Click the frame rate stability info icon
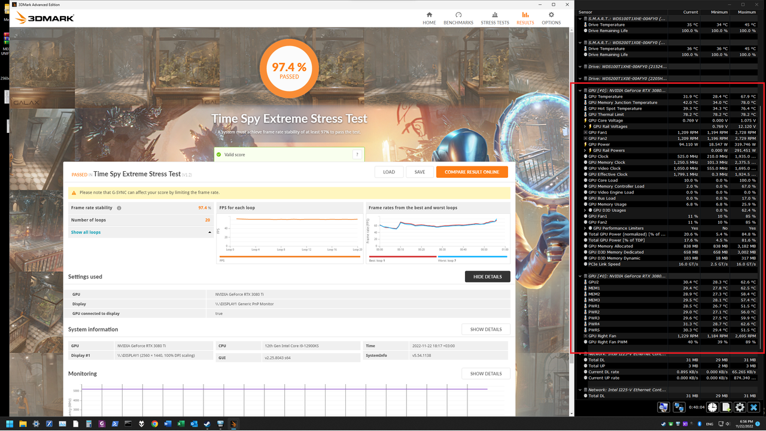Screen dimensions: 766x431 click(x=119, y=208)
